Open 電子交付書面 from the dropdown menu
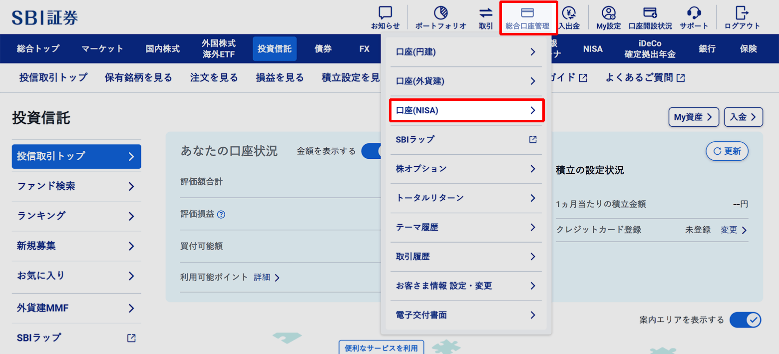Screen dimensions: 779x354 point(466,315)
